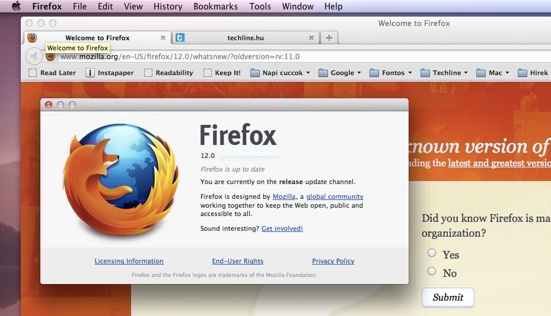Click the Firefox trademark notice text
This screenshot has width=551, height=316.
coord(224,275)
